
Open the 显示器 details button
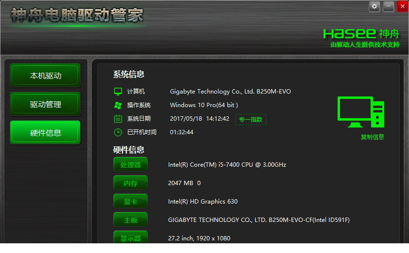131,237
